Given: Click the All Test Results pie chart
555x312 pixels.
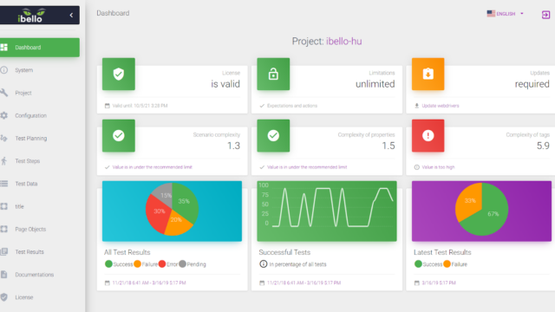Looking at the screenshot, I should point(172,210).
